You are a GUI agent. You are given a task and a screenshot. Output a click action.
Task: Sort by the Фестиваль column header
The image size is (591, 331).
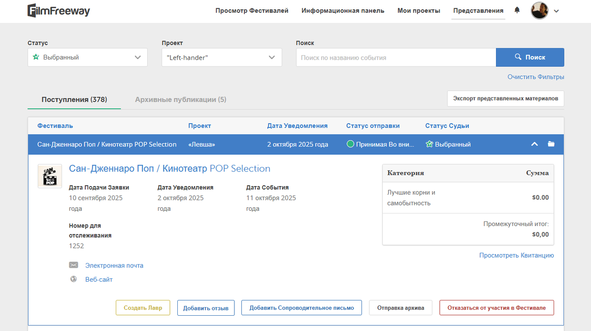tap(55, 126)
